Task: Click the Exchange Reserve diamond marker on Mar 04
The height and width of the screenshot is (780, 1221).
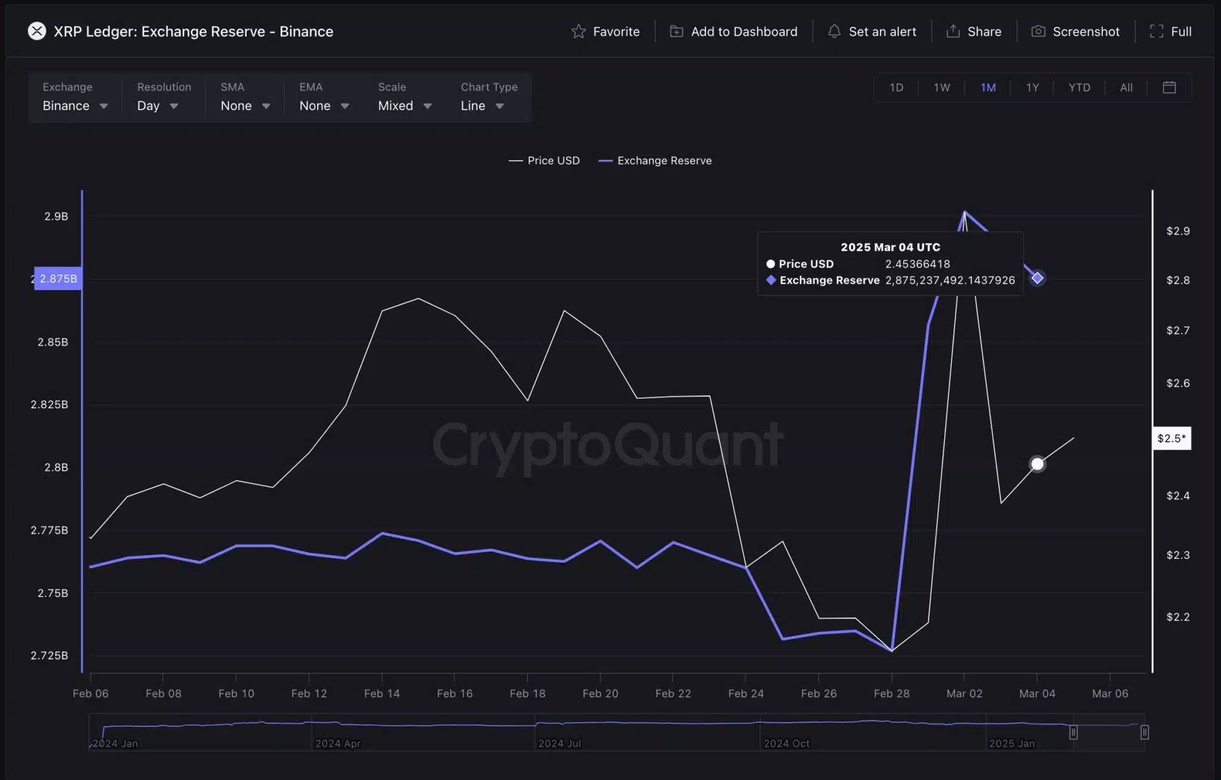Action: tap(1037, 278)
